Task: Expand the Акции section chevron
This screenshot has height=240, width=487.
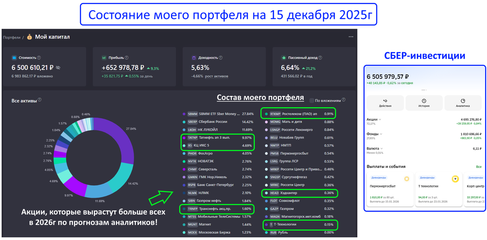Action: (380, 120)
